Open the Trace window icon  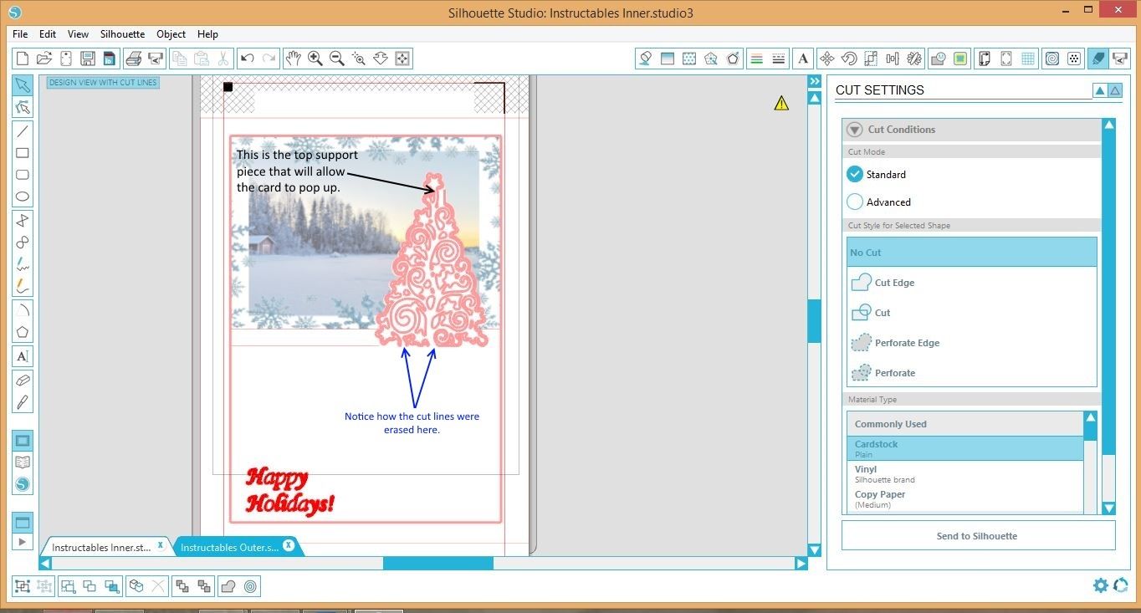(x=939, y=59)
